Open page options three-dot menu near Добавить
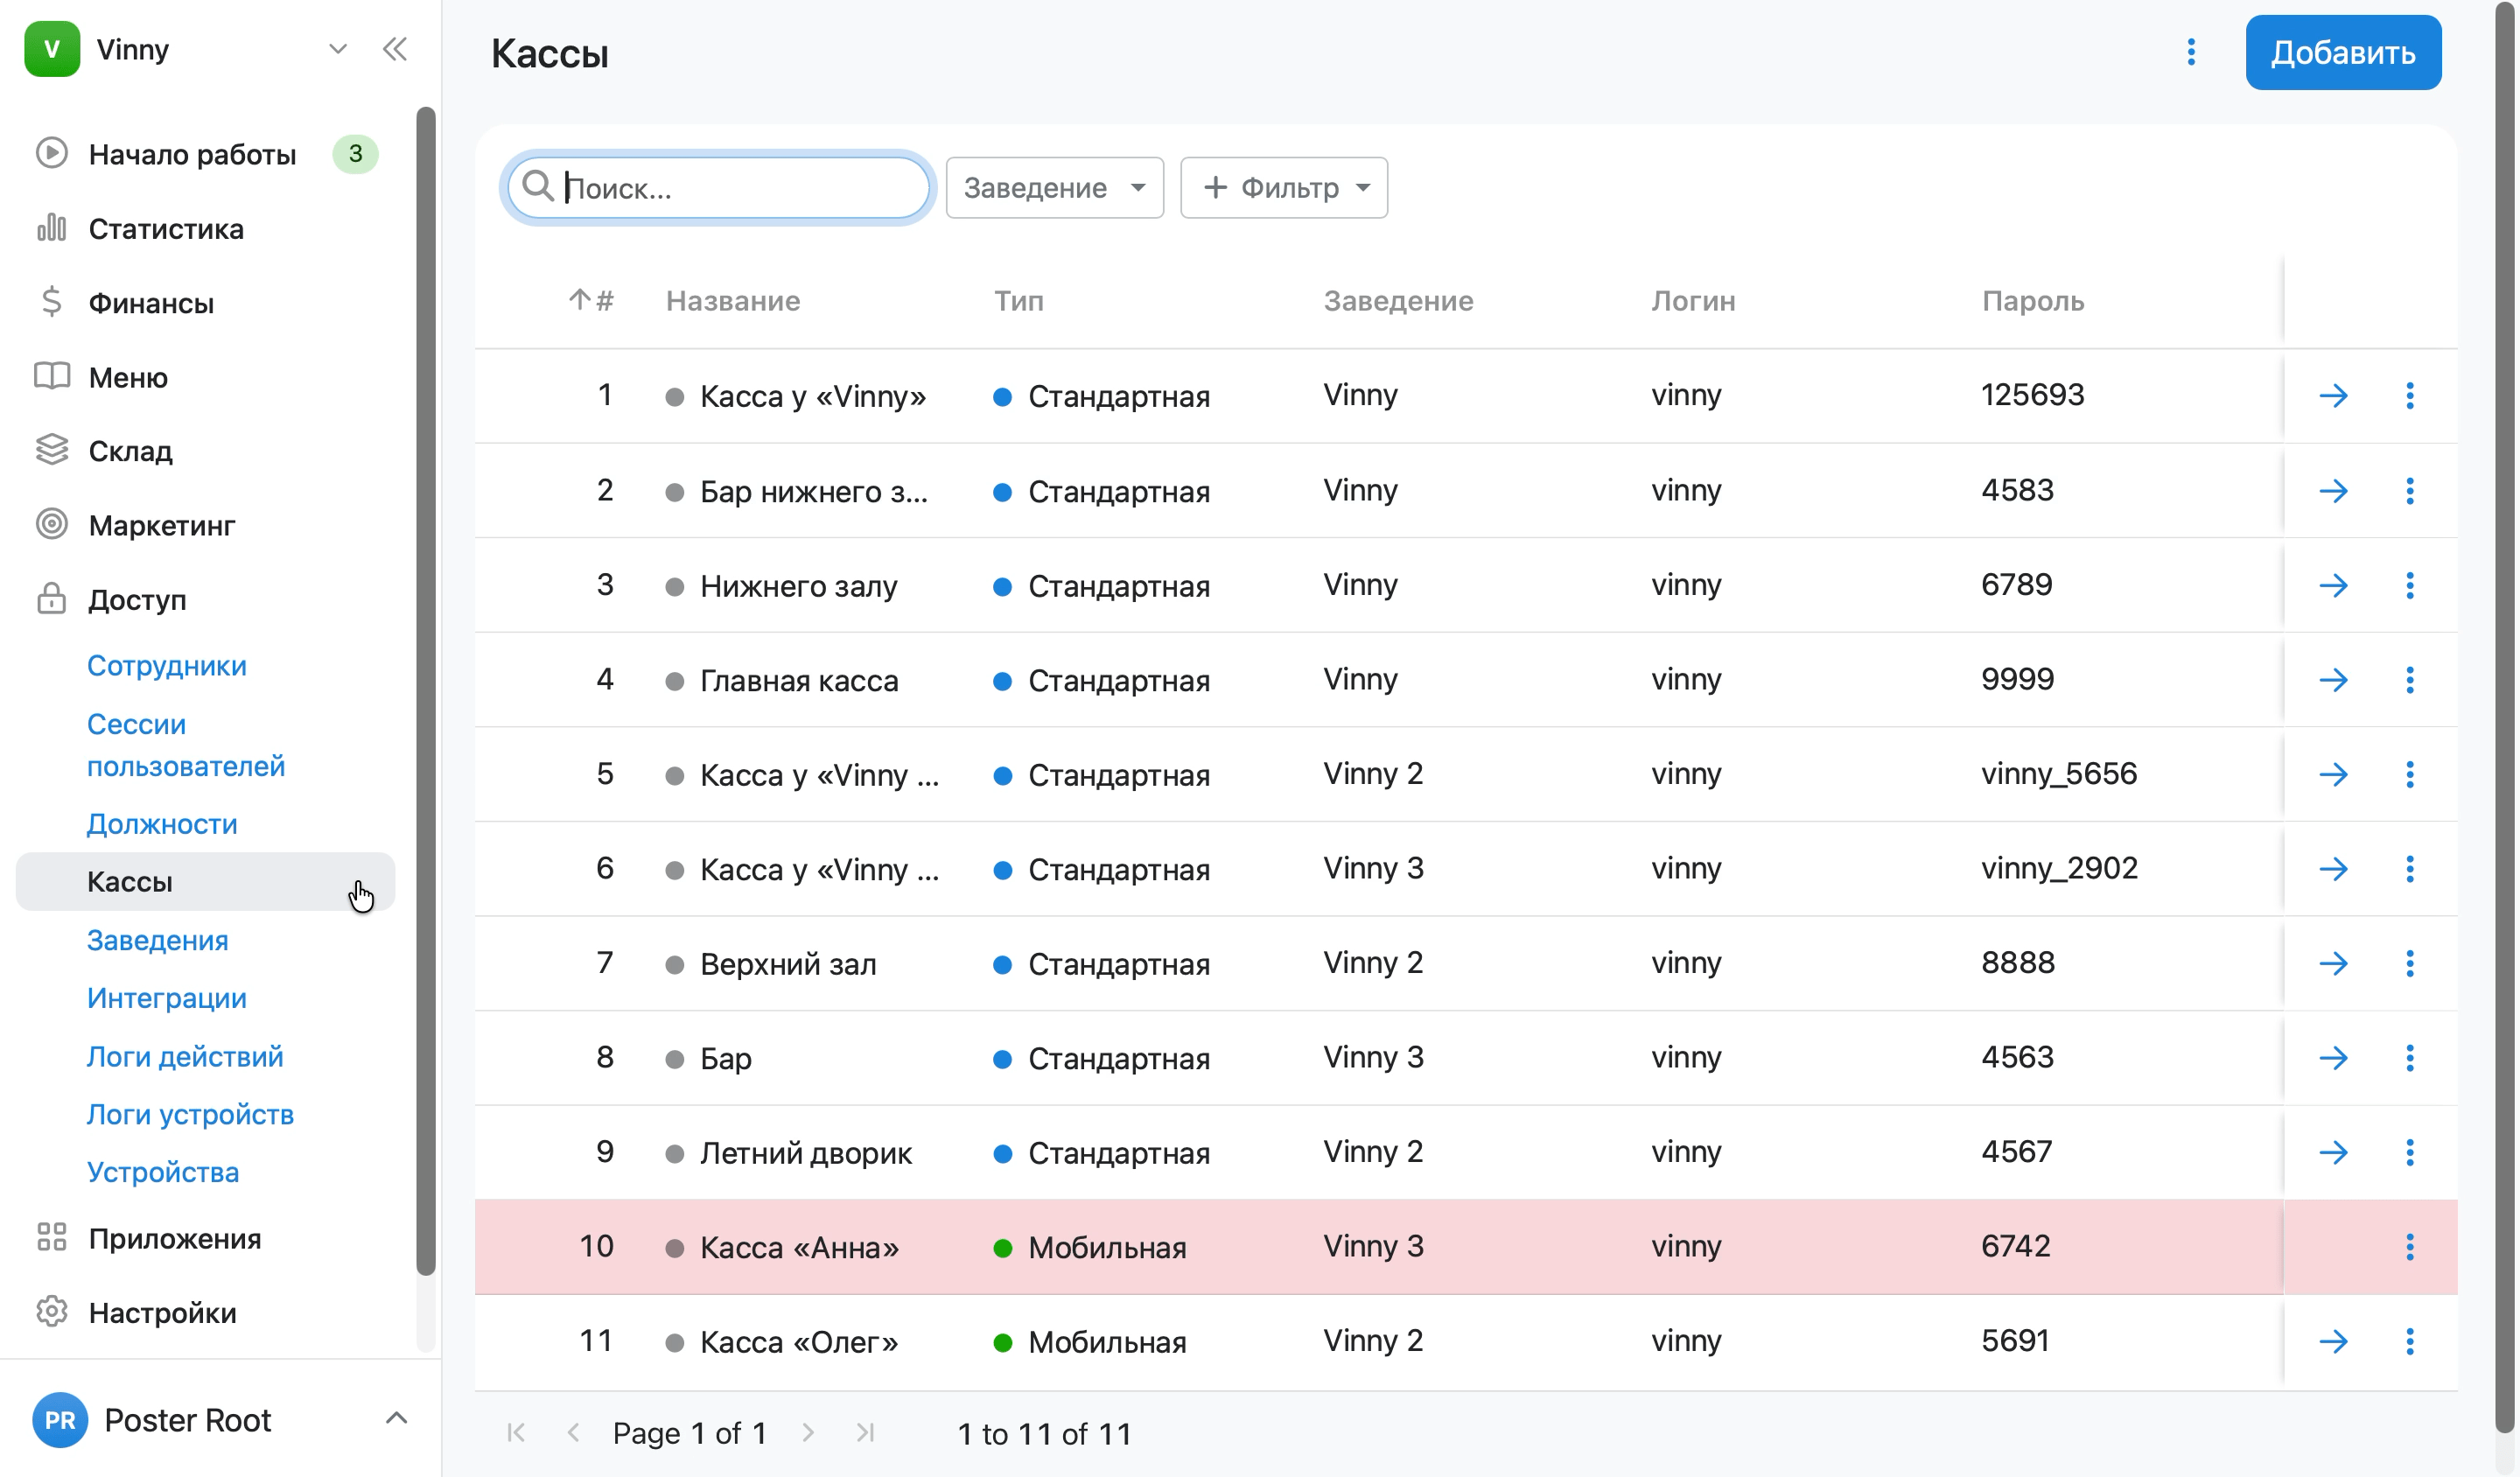2520x1477 pixels. point(2191,52)
